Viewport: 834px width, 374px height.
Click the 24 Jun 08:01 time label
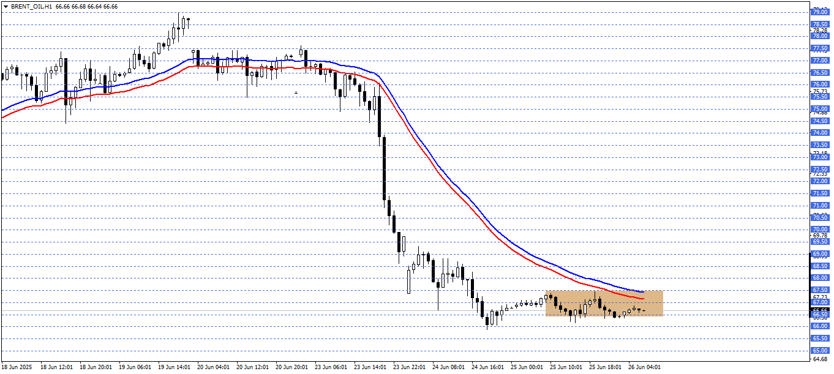point(448,367)
